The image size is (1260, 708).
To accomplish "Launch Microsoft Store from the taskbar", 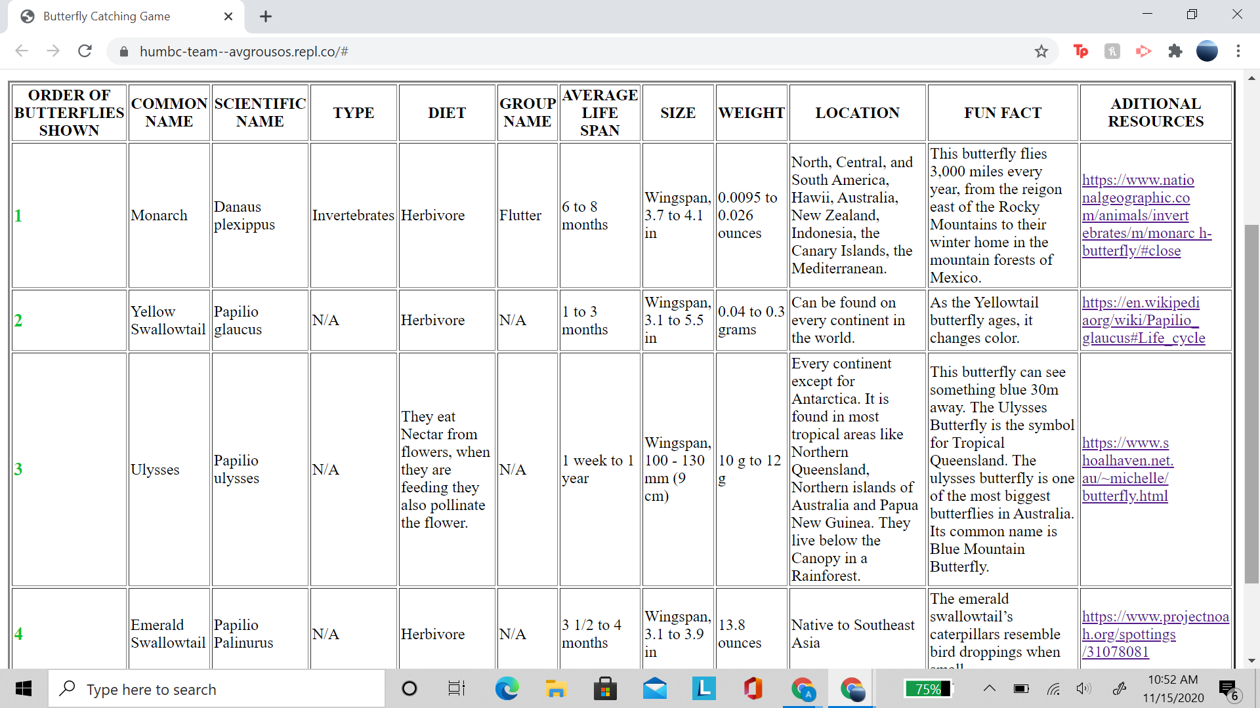I will [605, 689].
